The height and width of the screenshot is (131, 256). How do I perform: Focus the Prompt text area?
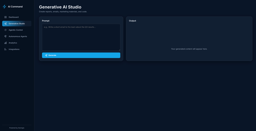coord(81,37)
